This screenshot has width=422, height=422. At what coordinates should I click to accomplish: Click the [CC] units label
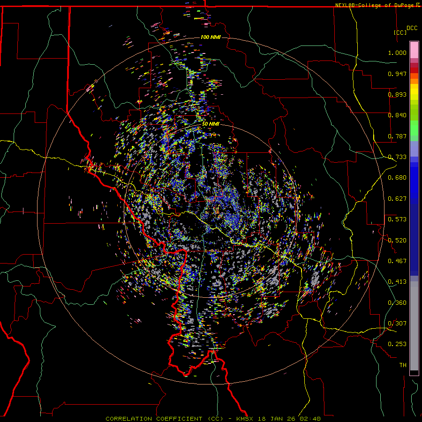point(400,32)
